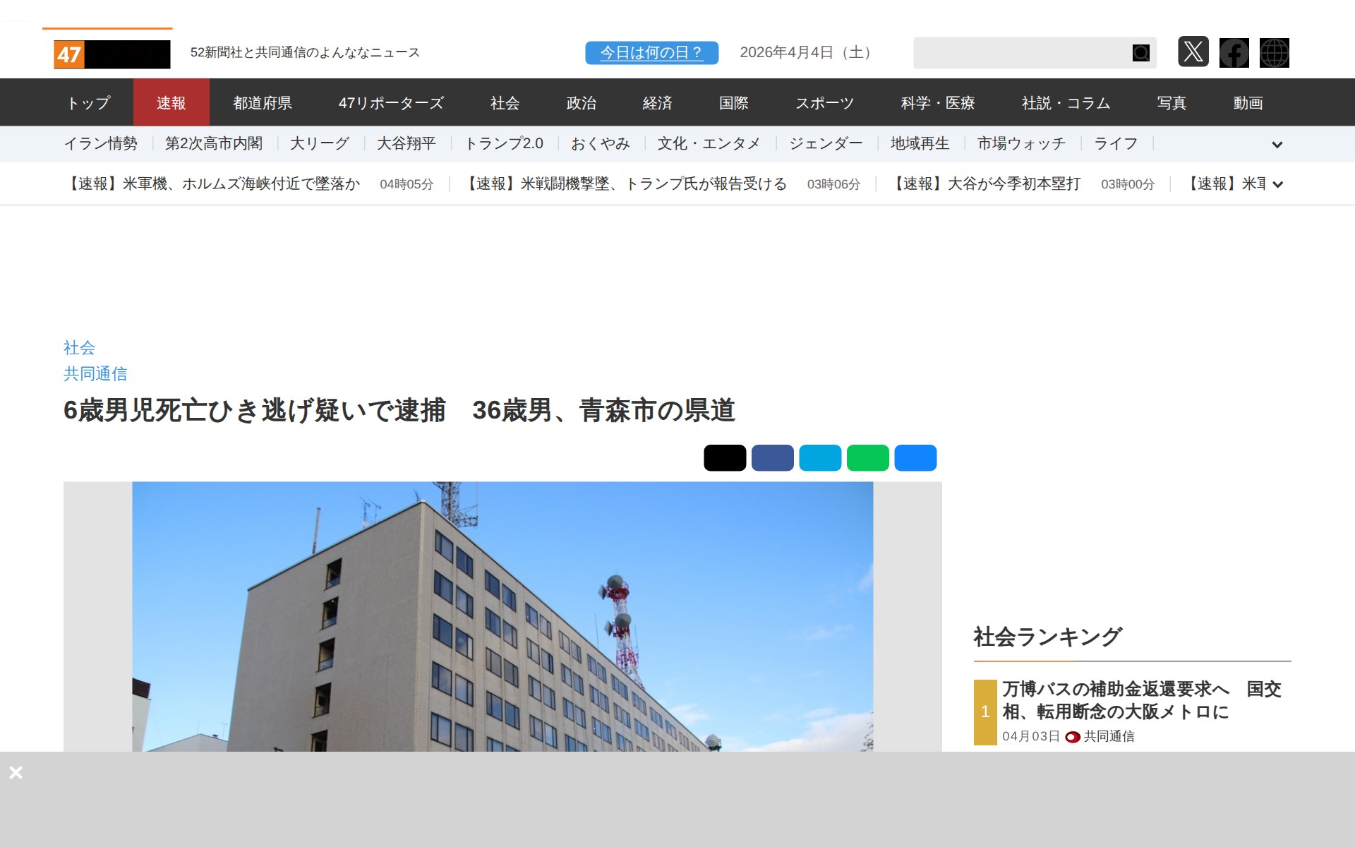Image resolution: width=1355 pixels, height=847 pixels.
Task: Share article via green LINE button
Action: coord(867,458)
